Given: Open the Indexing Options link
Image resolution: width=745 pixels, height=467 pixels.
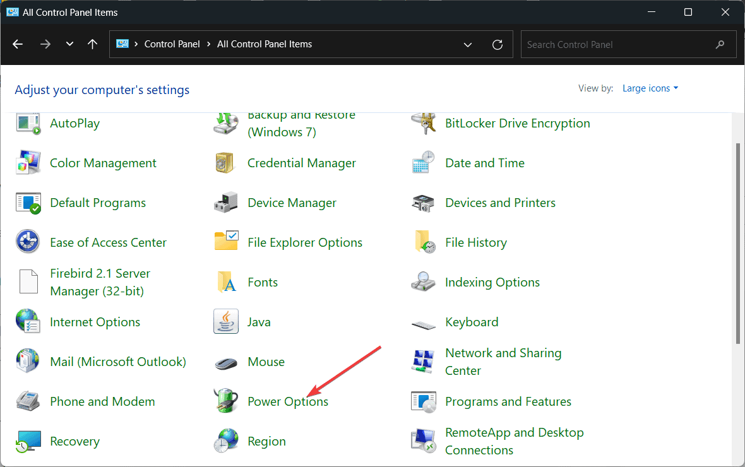Looking at the screenshot, I should coord(492,282).
